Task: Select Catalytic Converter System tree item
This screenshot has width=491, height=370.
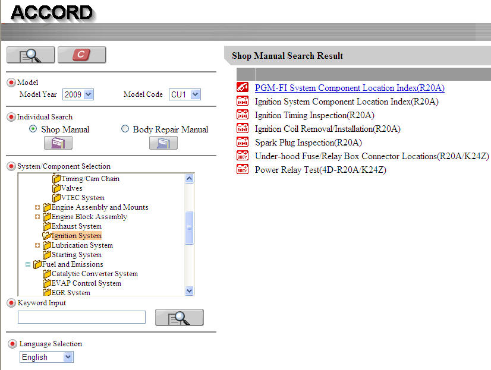Action: tap(95, 274)
